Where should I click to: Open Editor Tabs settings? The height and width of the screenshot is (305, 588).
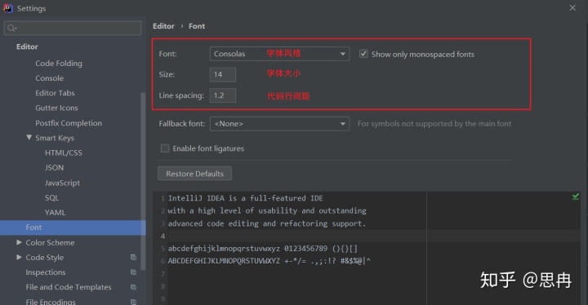pyautogui.click(x=55, y=93)
